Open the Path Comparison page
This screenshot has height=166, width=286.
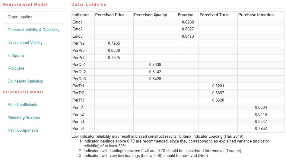pyautogui.click(x=23, y=130)
